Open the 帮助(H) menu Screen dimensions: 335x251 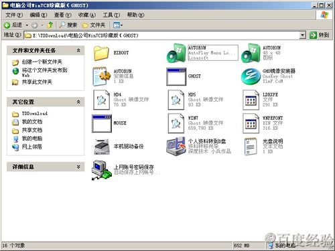(135, 15)
